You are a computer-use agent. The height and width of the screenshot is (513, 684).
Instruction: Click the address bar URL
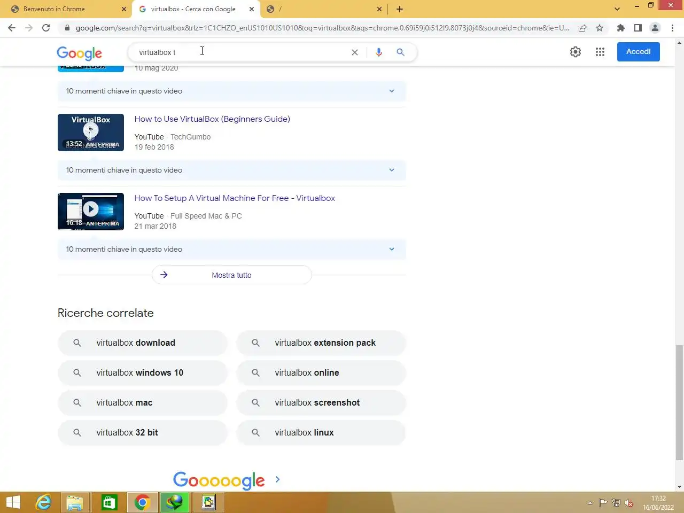coord(322,28)
